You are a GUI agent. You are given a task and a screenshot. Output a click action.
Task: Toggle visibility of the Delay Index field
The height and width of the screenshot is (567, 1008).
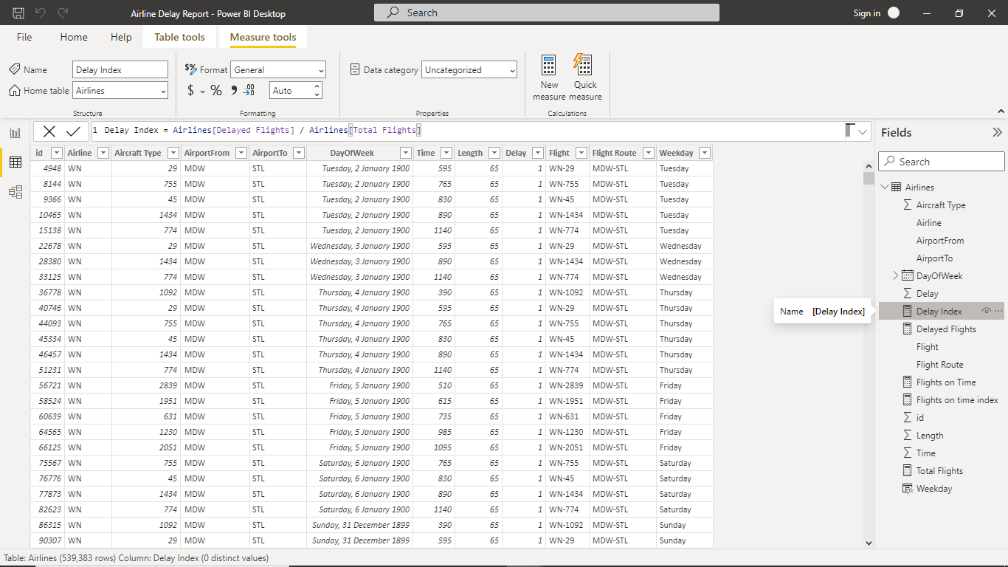click(x=987, y=311)
